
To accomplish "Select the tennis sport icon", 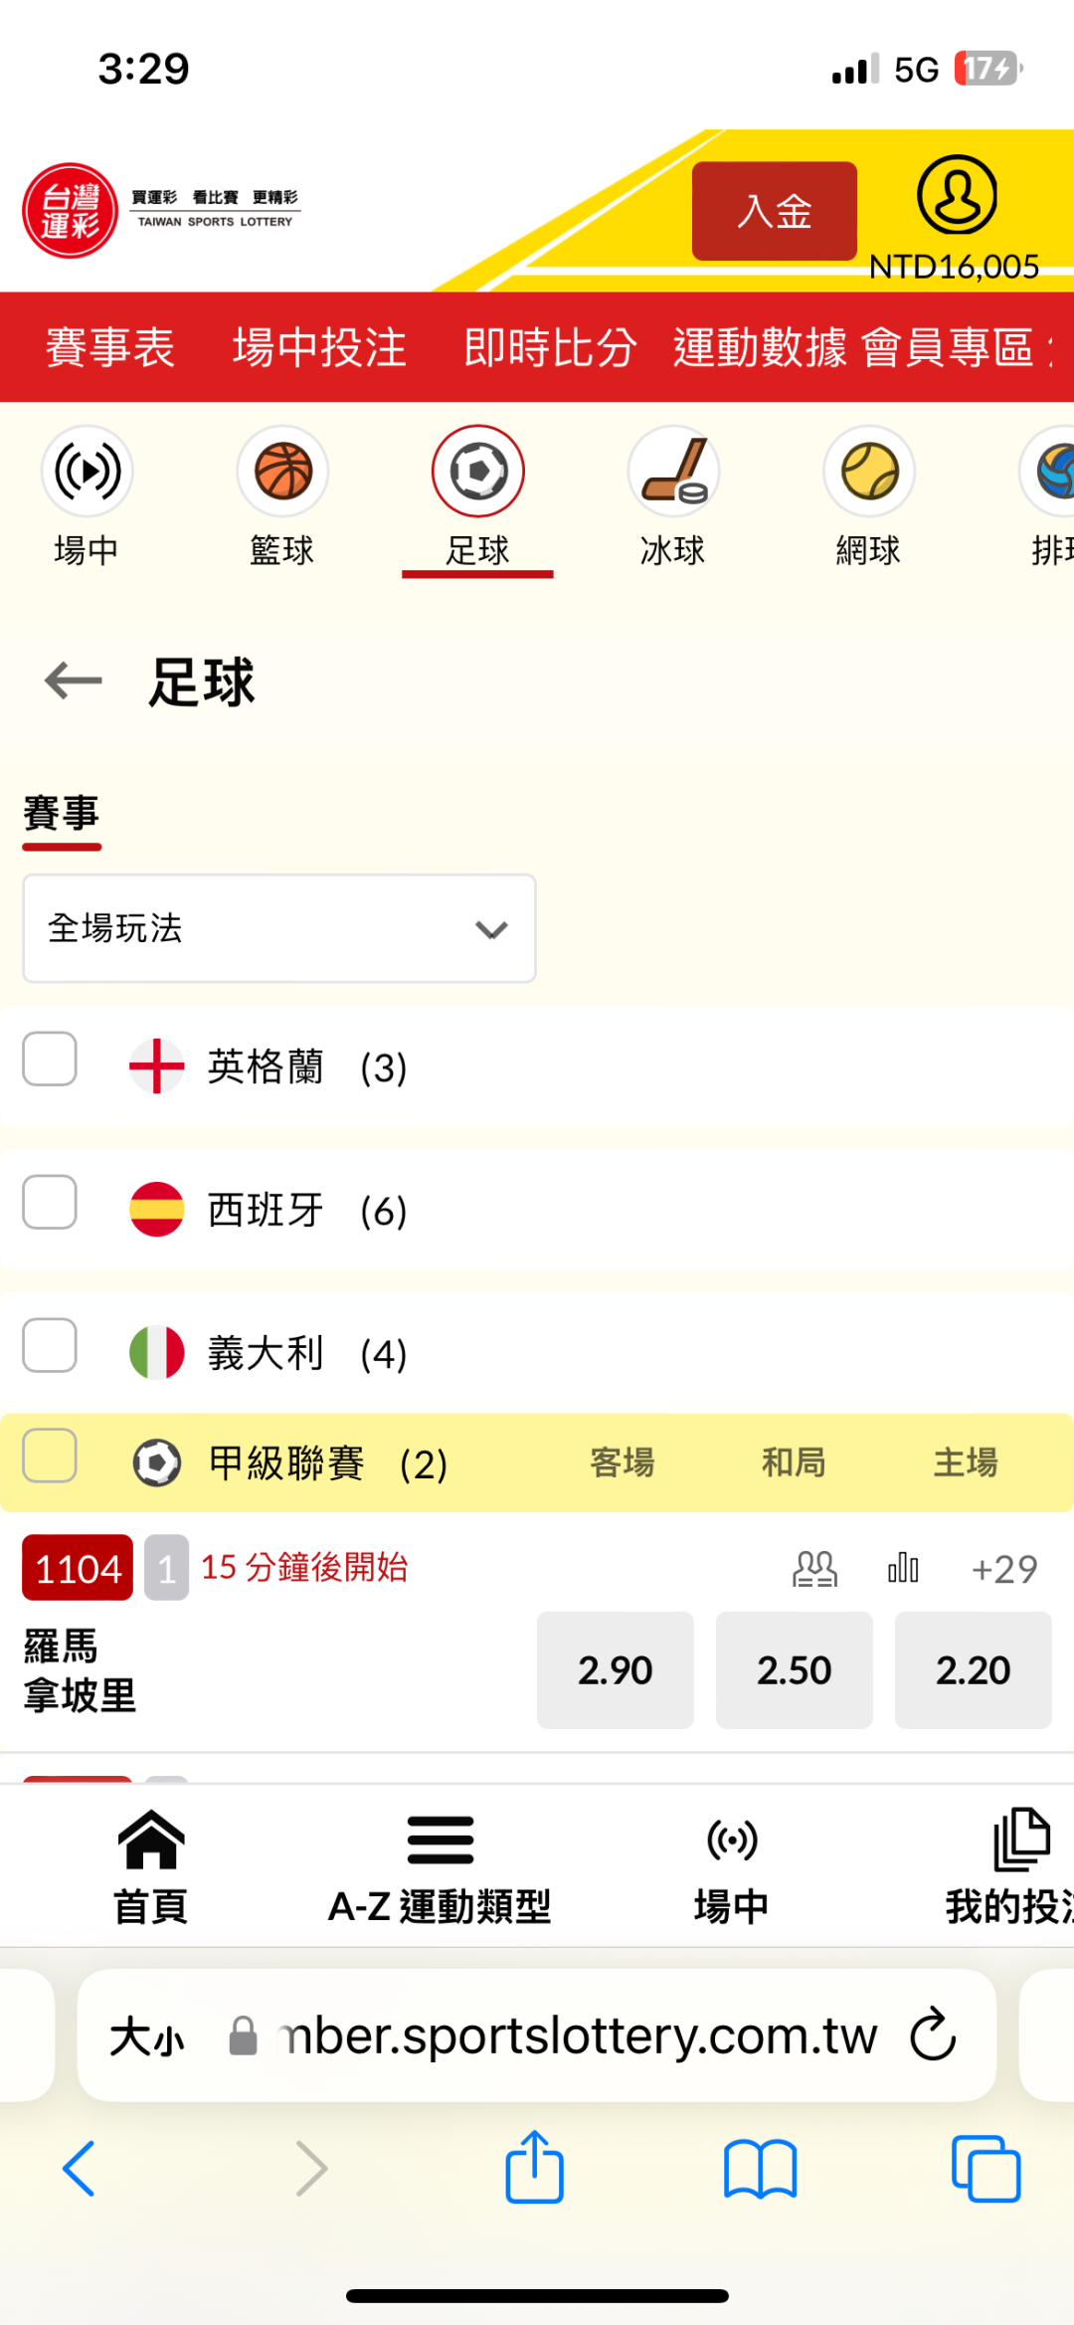I will click(x=869, y=472).
